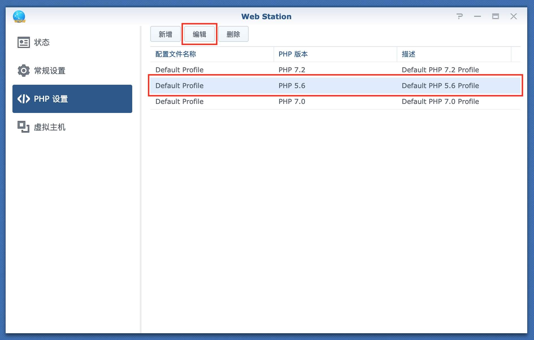
Task: Click the 删除 button
Action: click(x=233, y=34)
